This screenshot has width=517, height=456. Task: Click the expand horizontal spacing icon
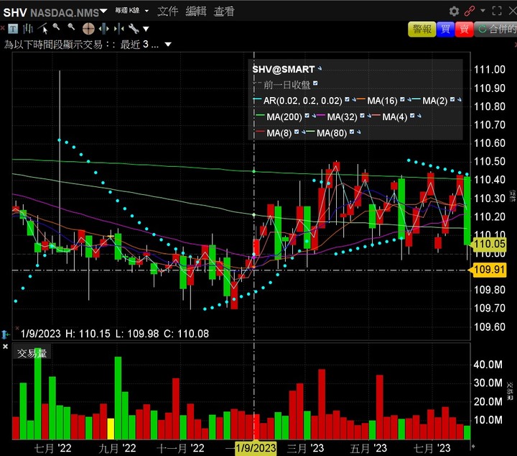104,29
